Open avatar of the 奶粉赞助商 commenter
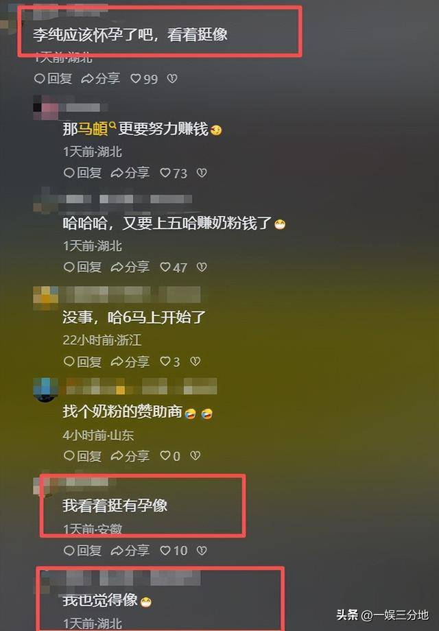 coord(45,389)
